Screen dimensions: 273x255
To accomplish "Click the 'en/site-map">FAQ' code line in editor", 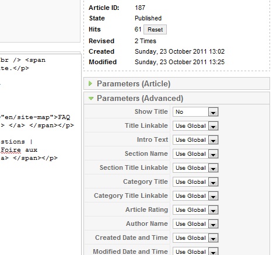I will click(x=35, y=117).
